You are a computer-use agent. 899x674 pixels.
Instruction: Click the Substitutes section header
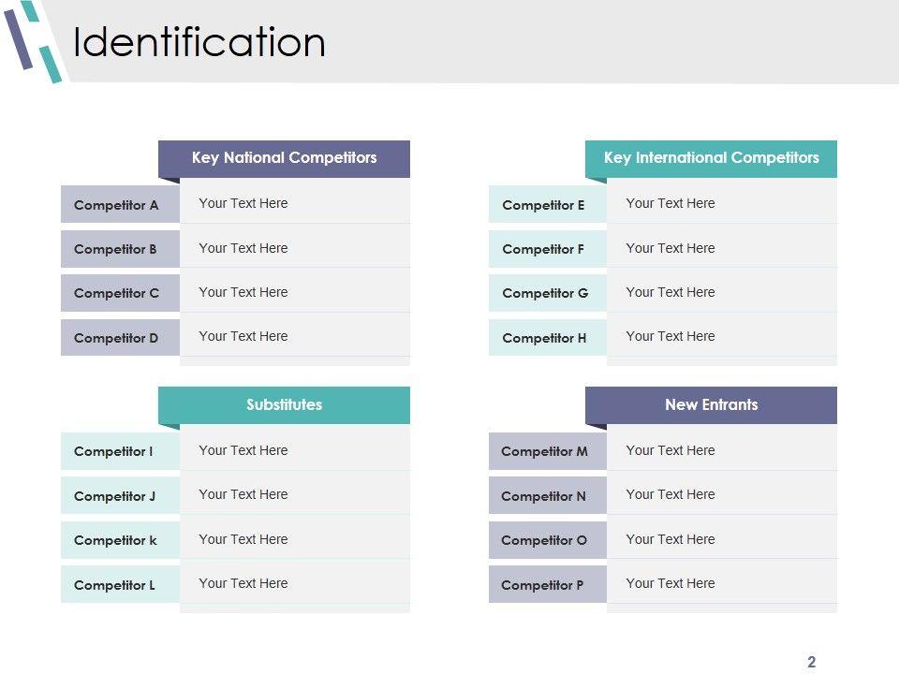pyautogui.click(x=284, y=405)
